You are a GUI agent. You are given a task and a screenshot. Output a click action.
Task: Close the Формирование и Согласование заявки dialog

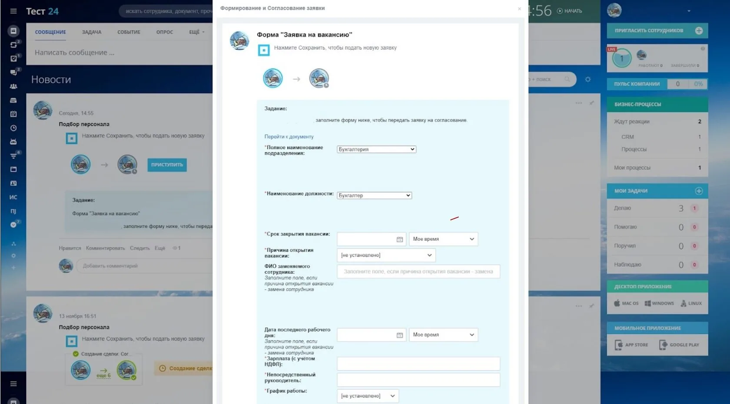click(x=519, y=9)
